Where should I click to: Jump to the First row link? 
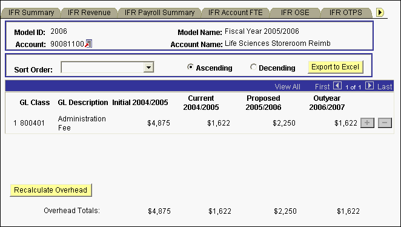322,86
